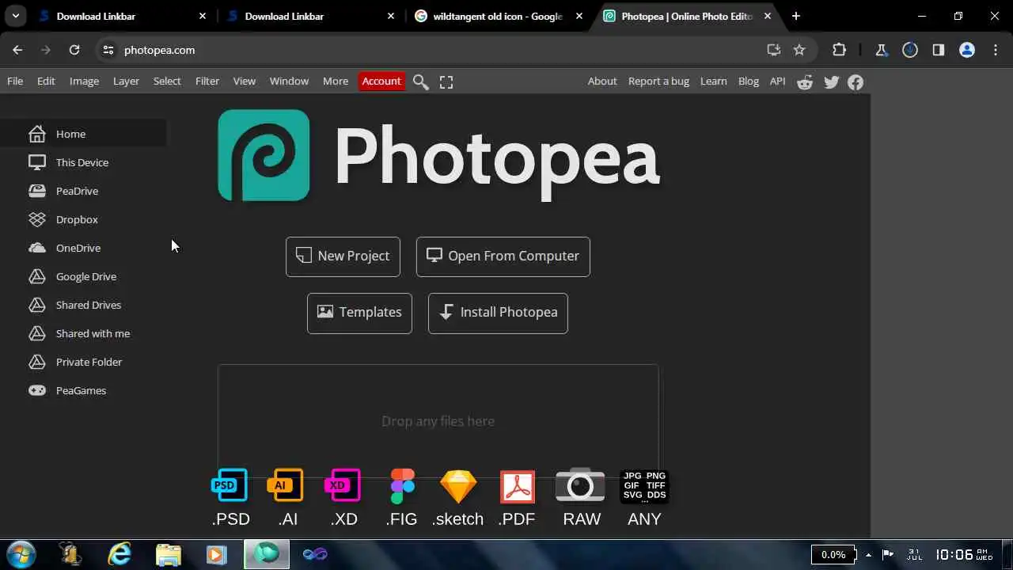1013x570 pixels.
Task: Open the Window menu
Action: pyautogui.click(x=289, y=81)
